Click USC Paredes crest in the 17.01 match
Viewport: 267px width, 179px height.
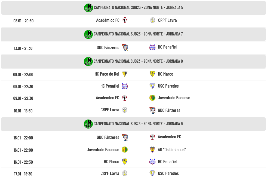click(x=152, y=173)
